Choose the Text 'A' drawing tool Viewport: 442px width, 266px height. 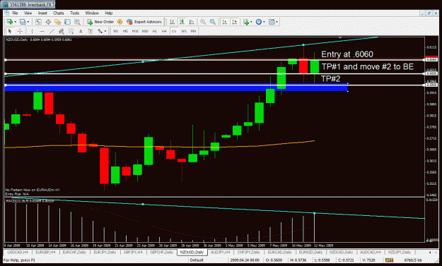click(x=81, y=31)
